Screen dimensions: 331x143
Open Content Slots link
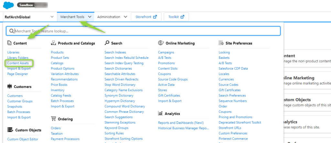(x=168, y=69)
